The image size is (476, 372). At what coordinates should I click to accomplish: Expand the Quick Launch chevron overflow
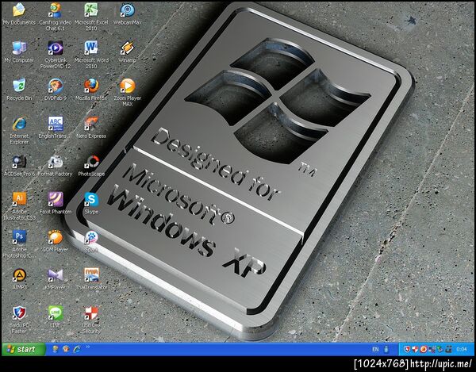click(88, 347)
